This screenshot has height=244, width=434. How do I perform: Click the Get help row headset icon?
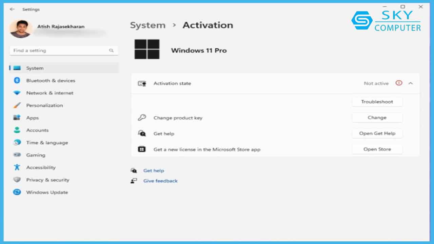142,133
